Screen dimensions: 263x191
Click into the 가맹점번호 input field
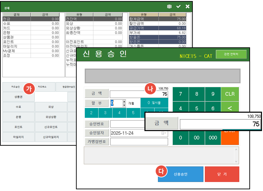click(139, 142)
